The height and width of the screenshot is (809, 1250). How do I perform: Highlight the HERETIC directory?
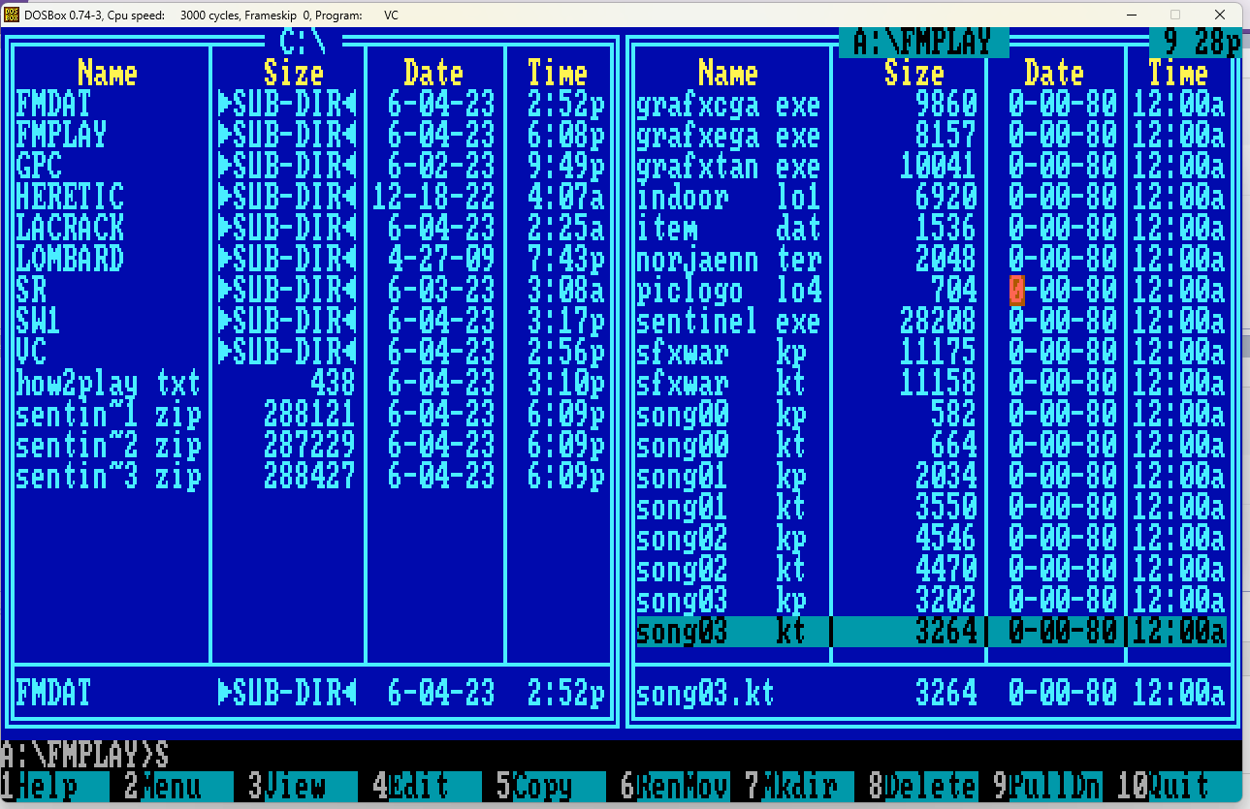pyautogui.click(x=310, y=197)
